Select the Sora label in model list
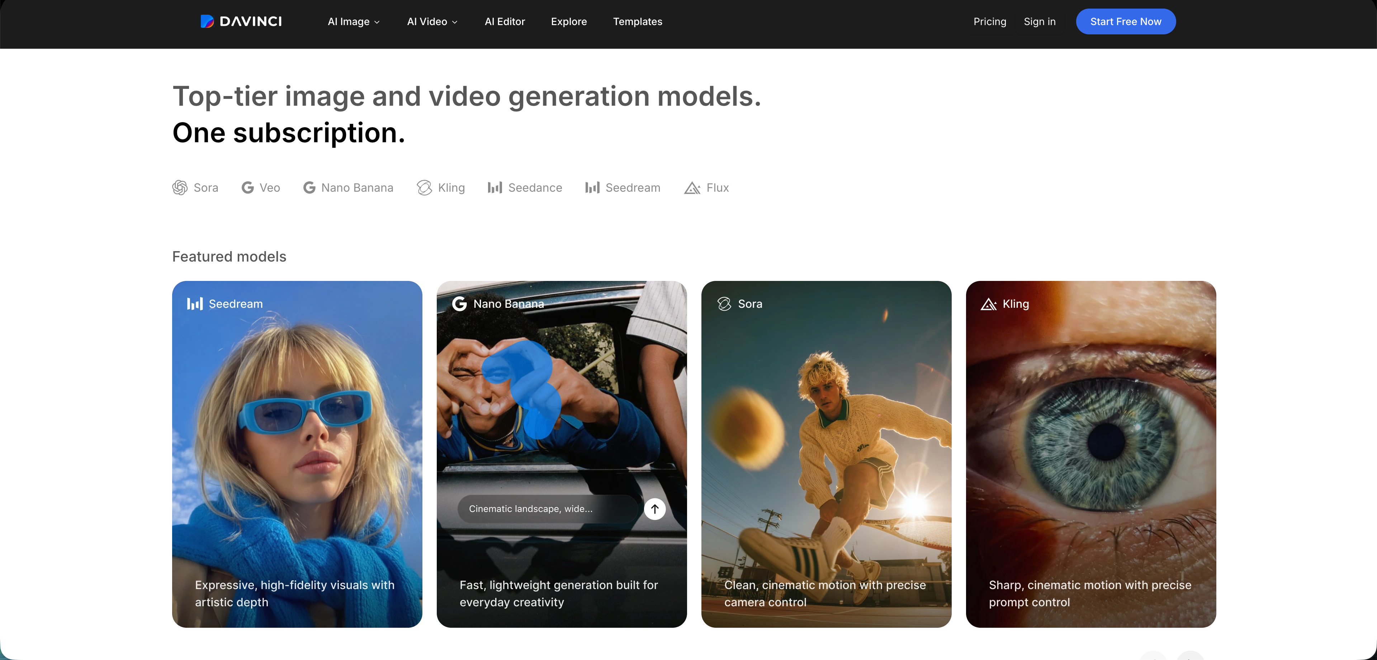The image size is (1377, 660). (x=206, y=188)
